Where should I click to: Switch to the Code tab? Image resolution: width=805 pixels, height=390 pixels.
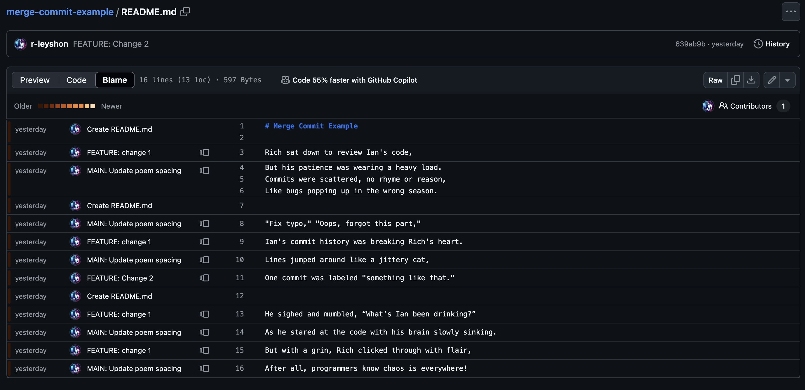[76, 80]
